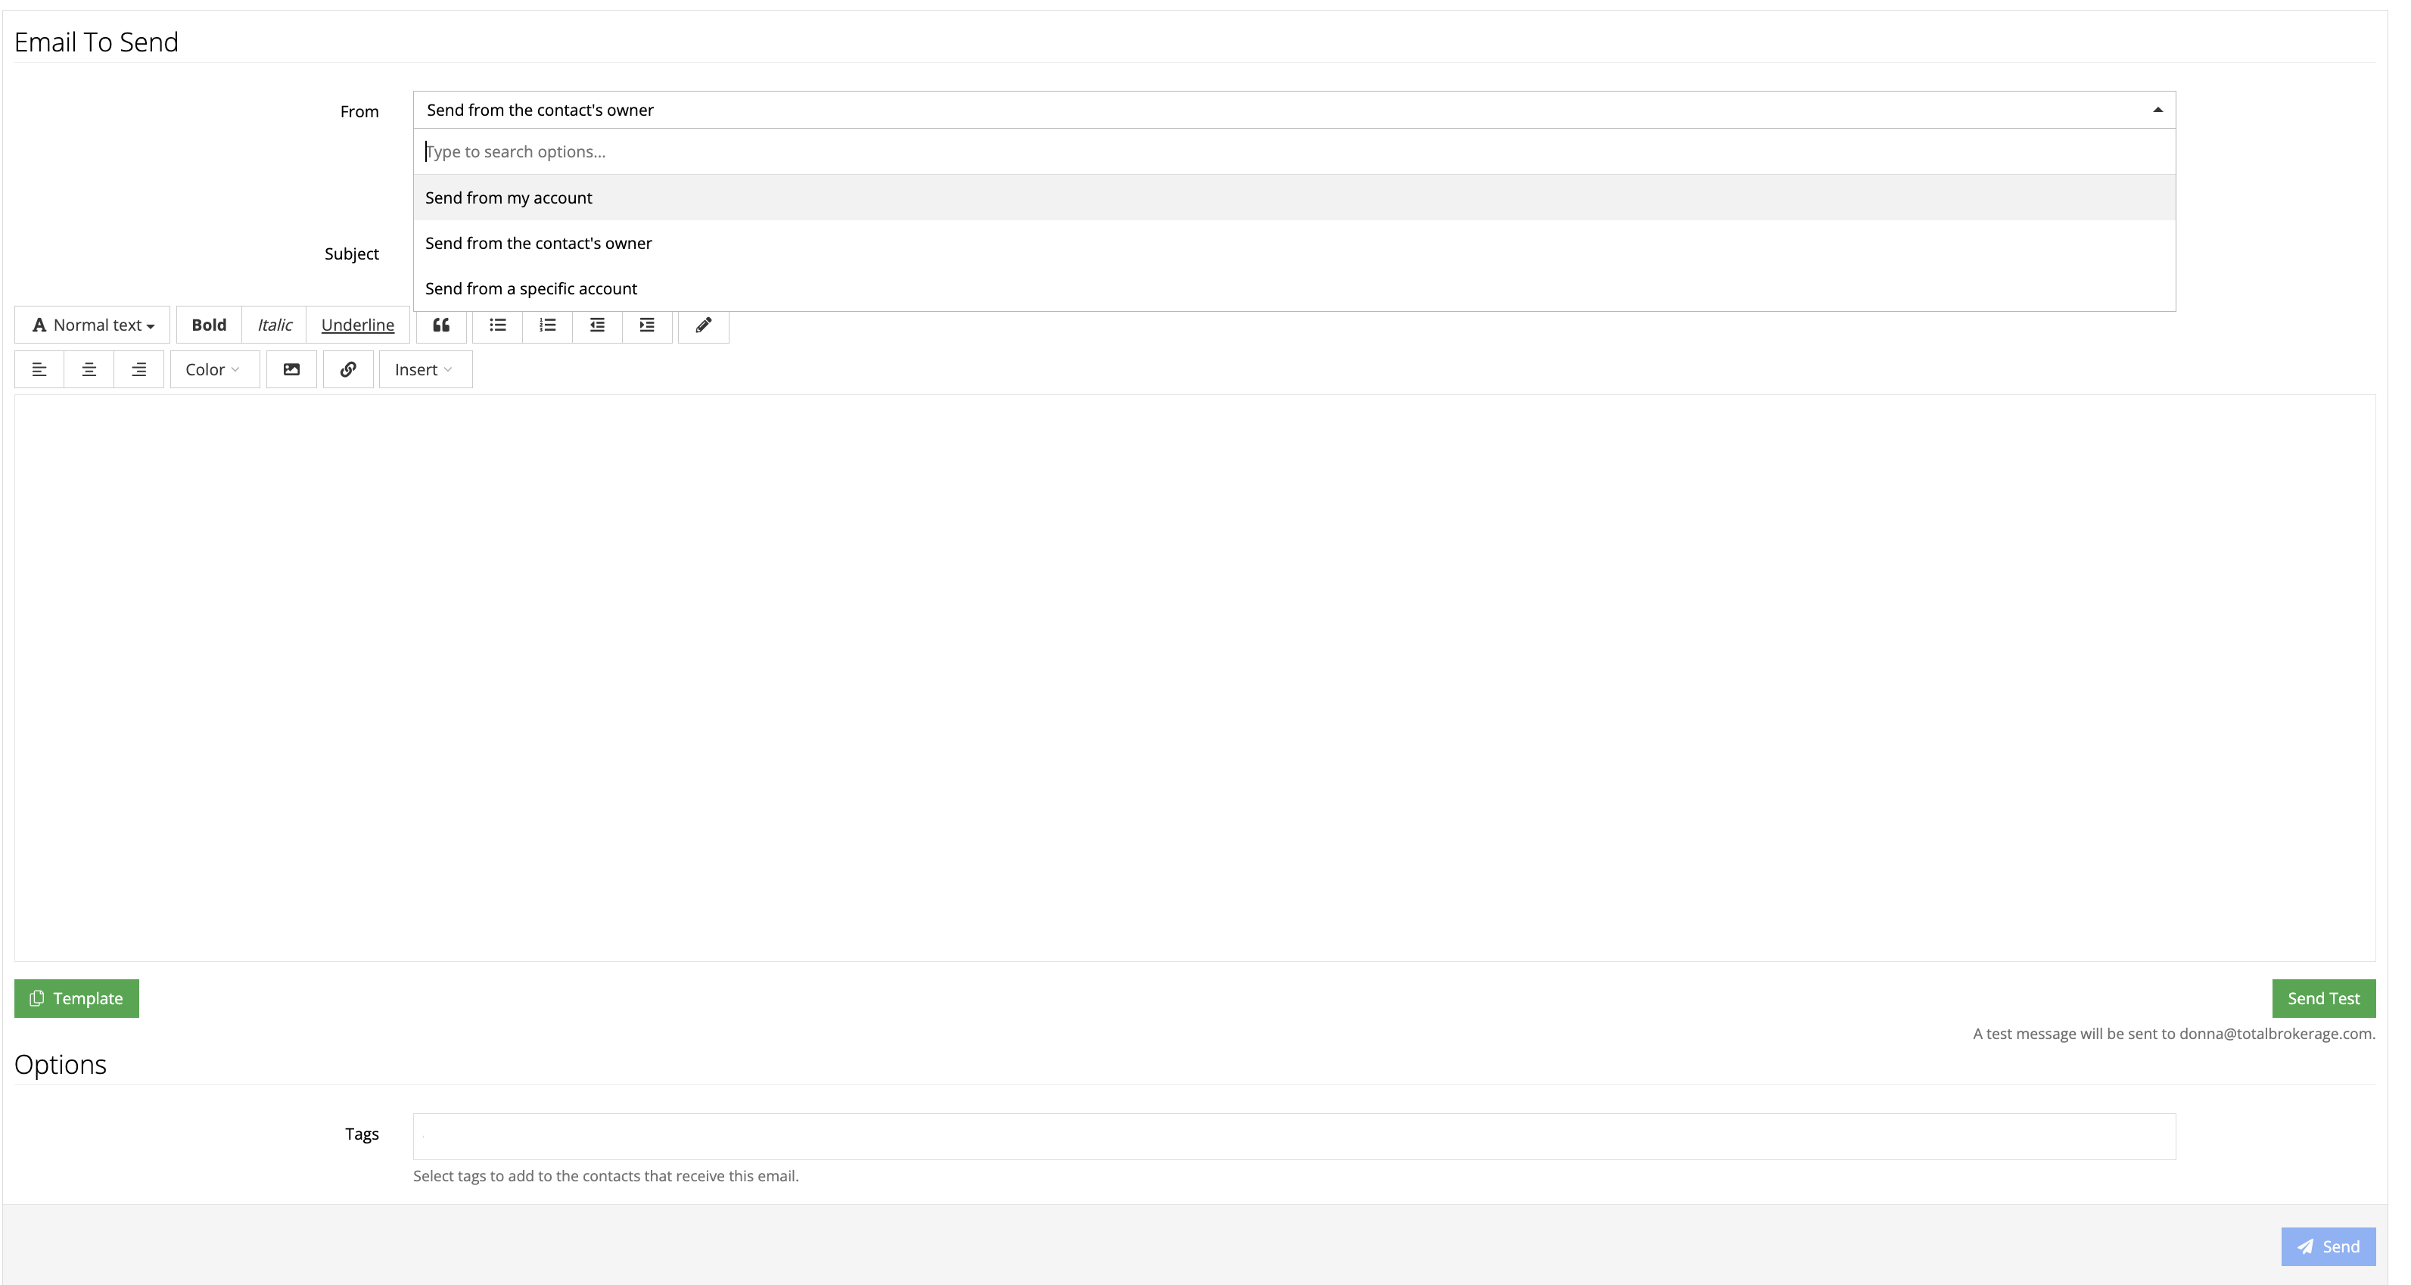The height and width of the screenshot is (1285, 2411).
Task: Insert a bulleted list
Action: point(497,325)
